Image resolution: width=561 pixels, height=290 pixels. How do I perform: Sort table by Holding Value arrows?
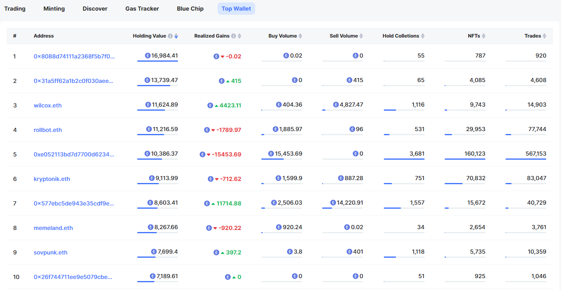click(x=176, y=36)
